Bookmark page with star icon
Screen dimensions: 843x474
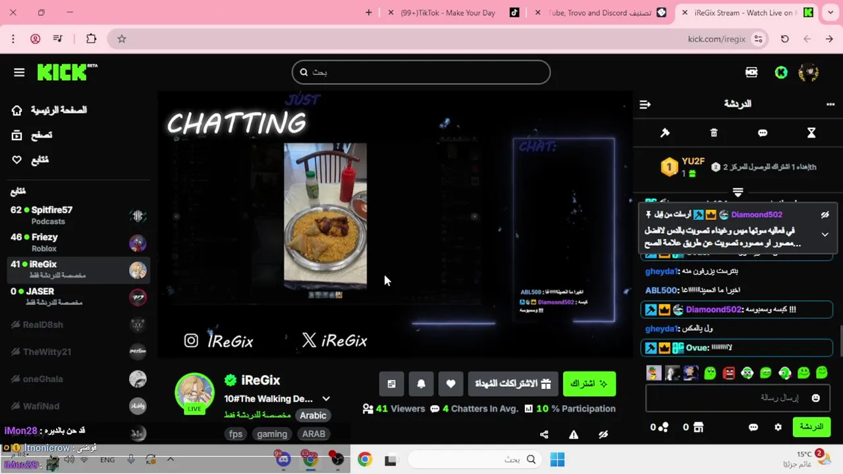click(x=121, y=39)
